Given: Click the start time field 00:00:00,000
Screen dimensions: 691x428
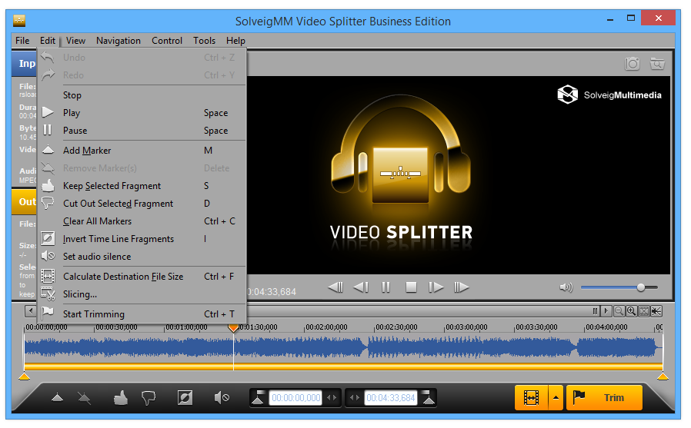Looking at the screenshot, I should (x=295, y=398).
